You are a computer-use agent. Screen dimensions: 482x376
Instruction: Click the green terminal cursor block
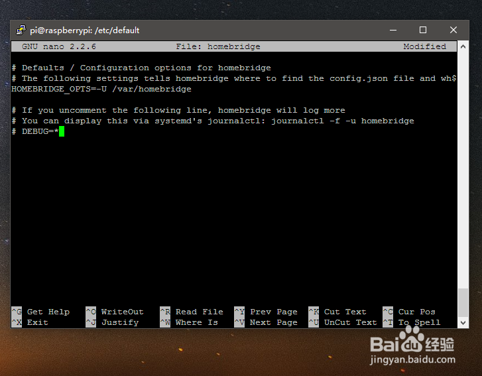point(62,131)
